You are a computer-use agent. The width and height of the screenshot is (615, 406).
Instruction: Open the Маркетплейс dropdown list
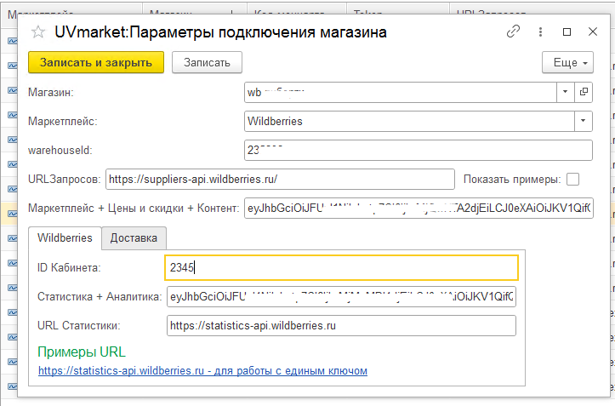(584, 121)
